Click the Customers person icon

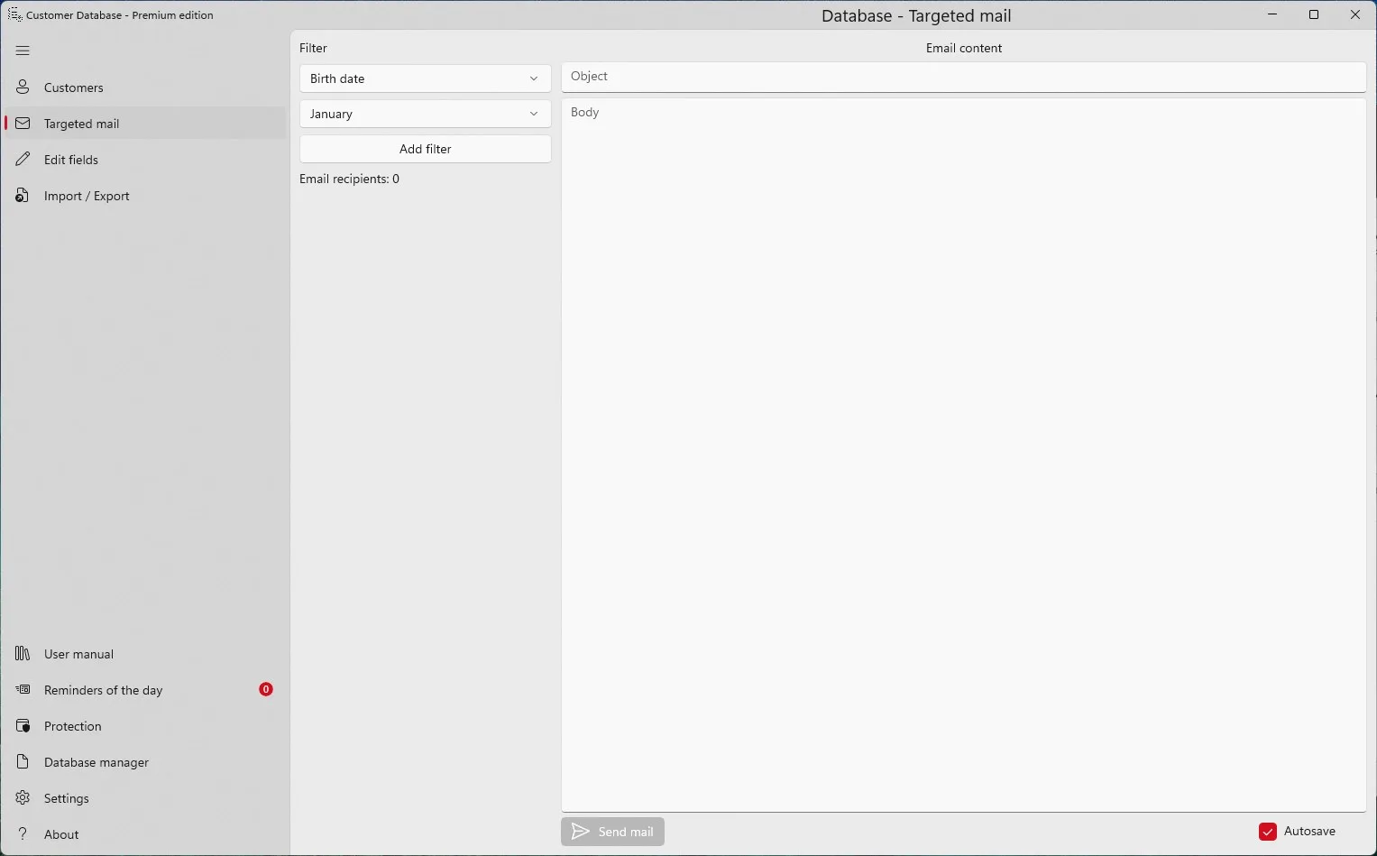tap(23, 87)
